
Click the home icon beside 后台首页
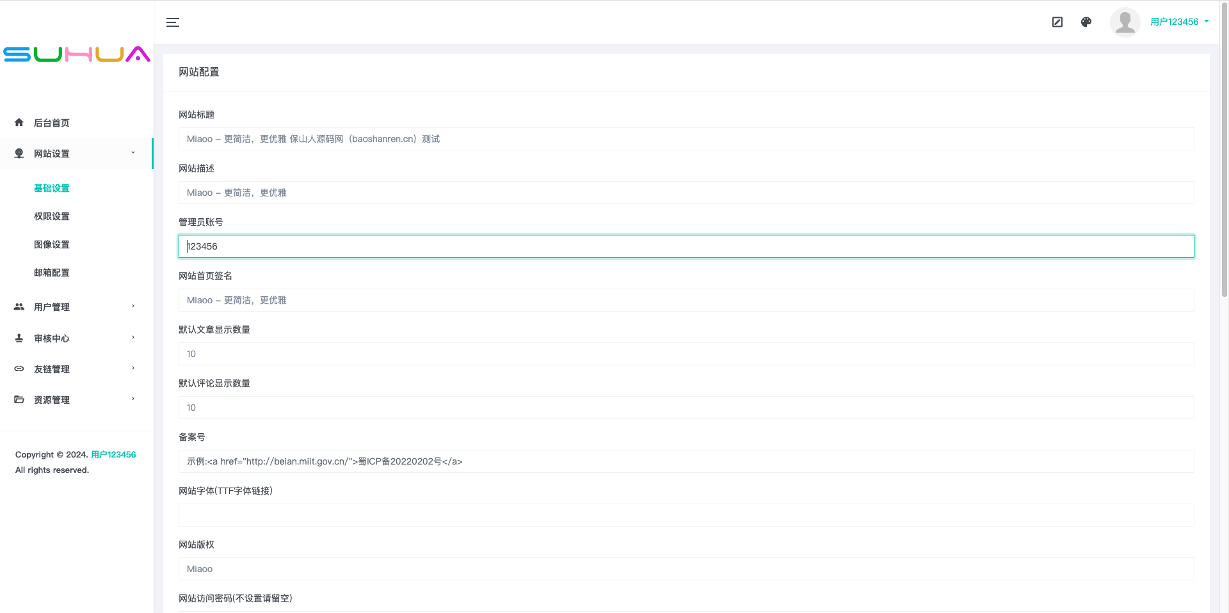[x=19, y=122]
